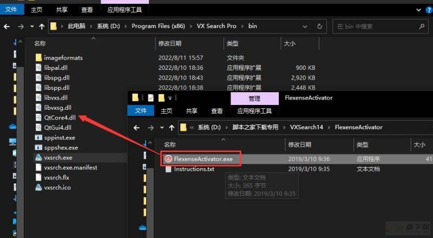Switch to 查看 tab in bin window

pyautogui.click(x=87, y=10)
